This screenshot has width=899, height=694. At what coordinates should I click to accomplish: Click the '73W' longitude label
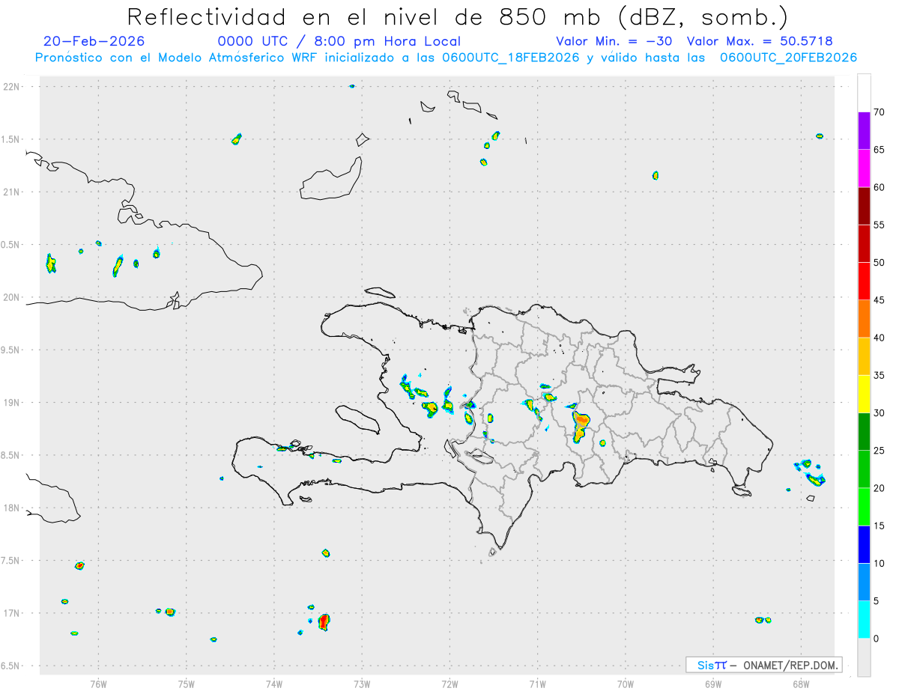pyautogui.click(x=362, y=684)
